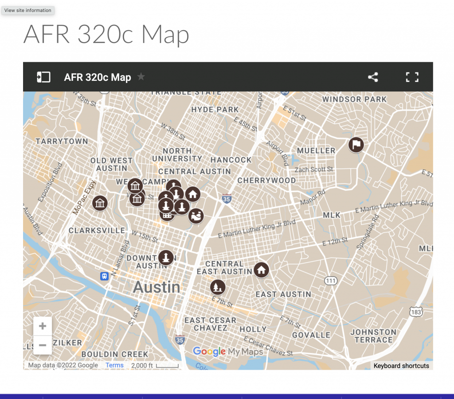Viewport: 454px width, 399px height.
Task: Select the museum marker nearest MoPac Expy
Action: pyautogui.click(x=100, y=203)
